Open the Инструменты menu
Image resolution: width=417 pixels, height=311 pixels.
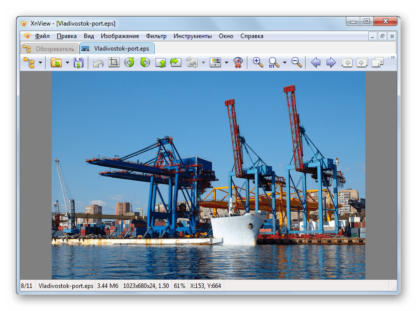click(x=192, y=36)
